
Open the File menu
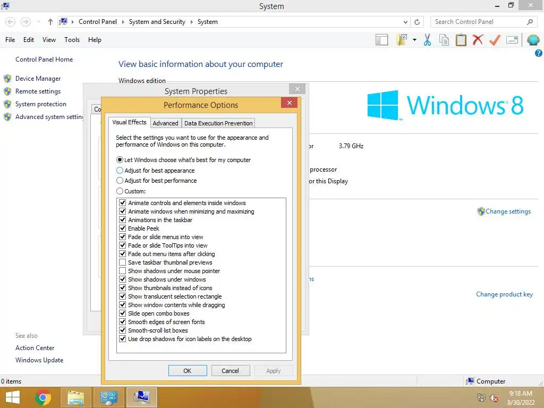pos(10,40)
